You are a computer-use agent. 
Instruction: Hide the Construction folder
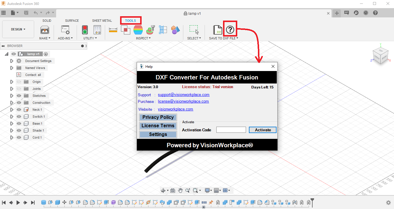[19, 103]
